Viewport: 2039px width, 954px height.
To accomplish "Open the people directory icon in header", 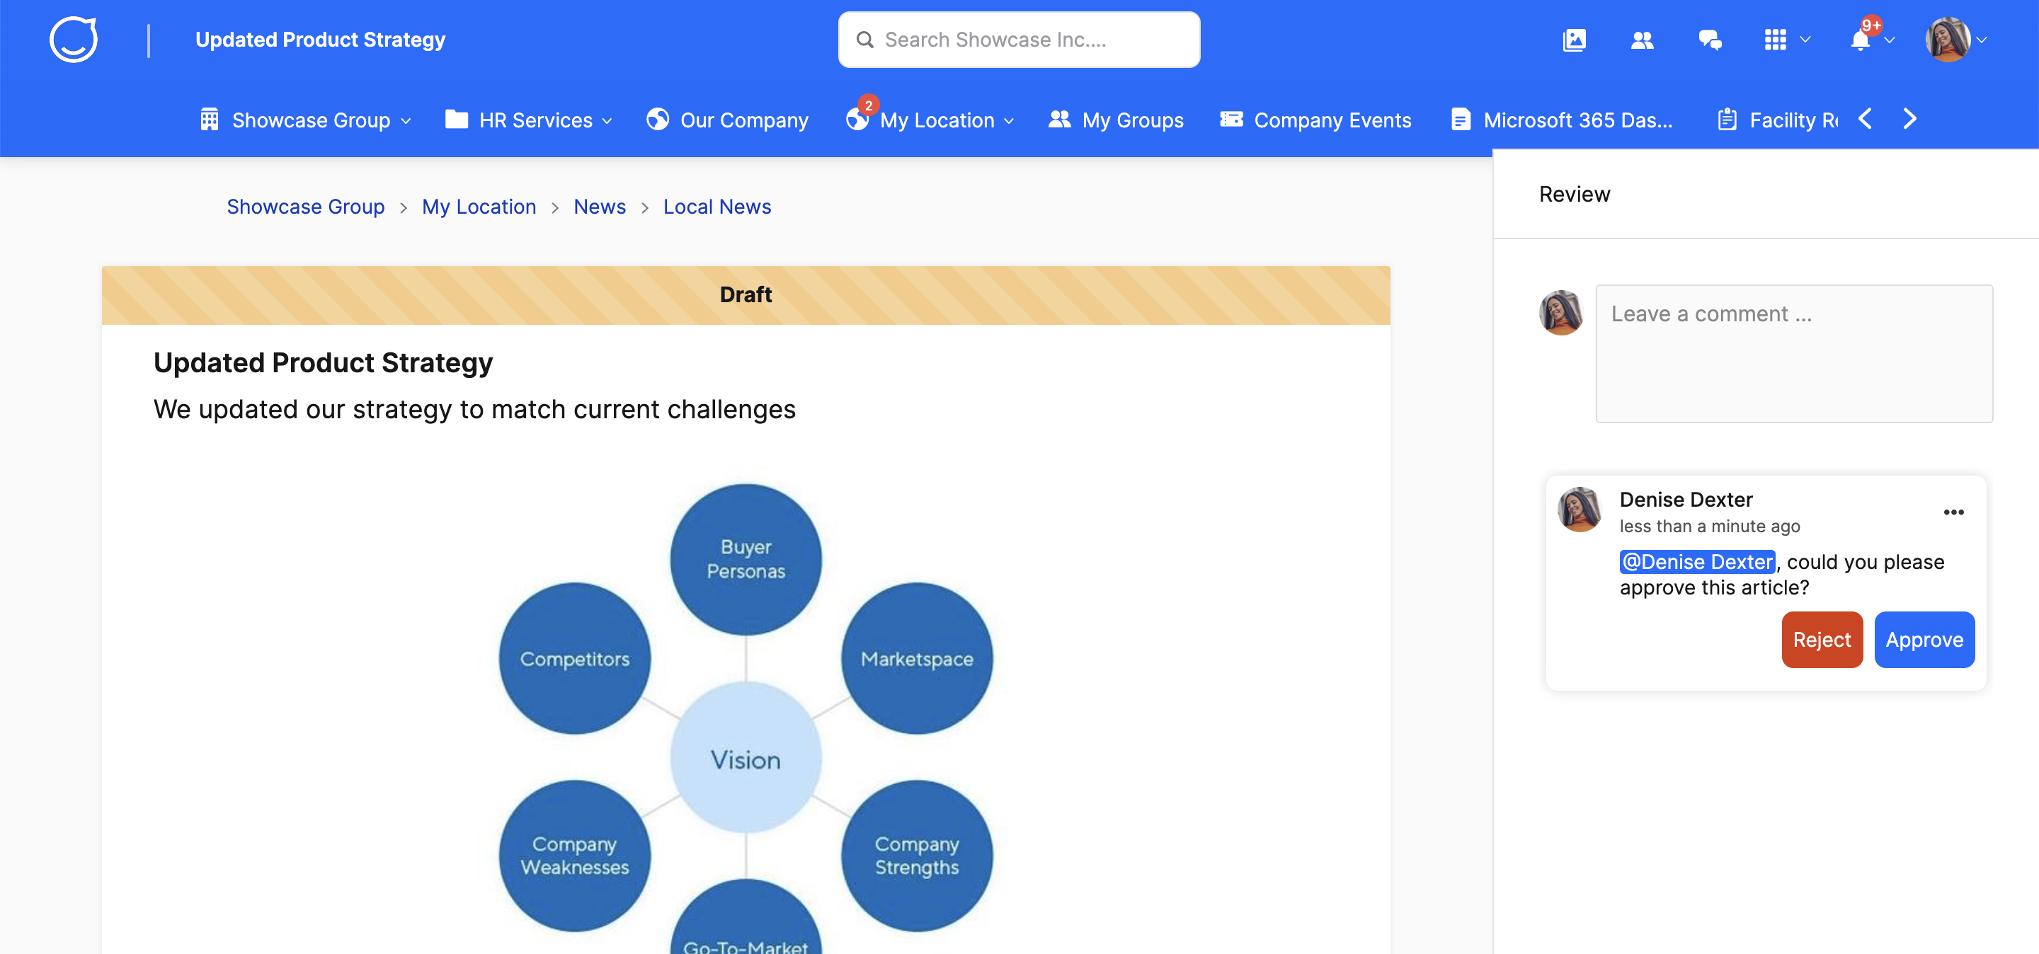I will 1643,40.
